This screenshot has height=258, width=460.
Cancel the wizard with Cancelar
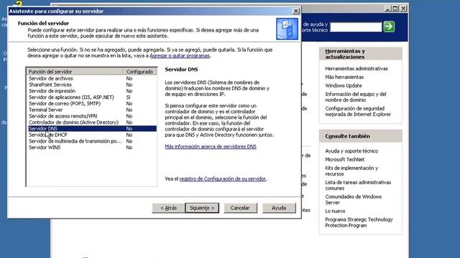240,208
